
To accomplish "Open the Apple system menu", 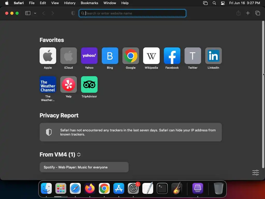I will point(7,3).
